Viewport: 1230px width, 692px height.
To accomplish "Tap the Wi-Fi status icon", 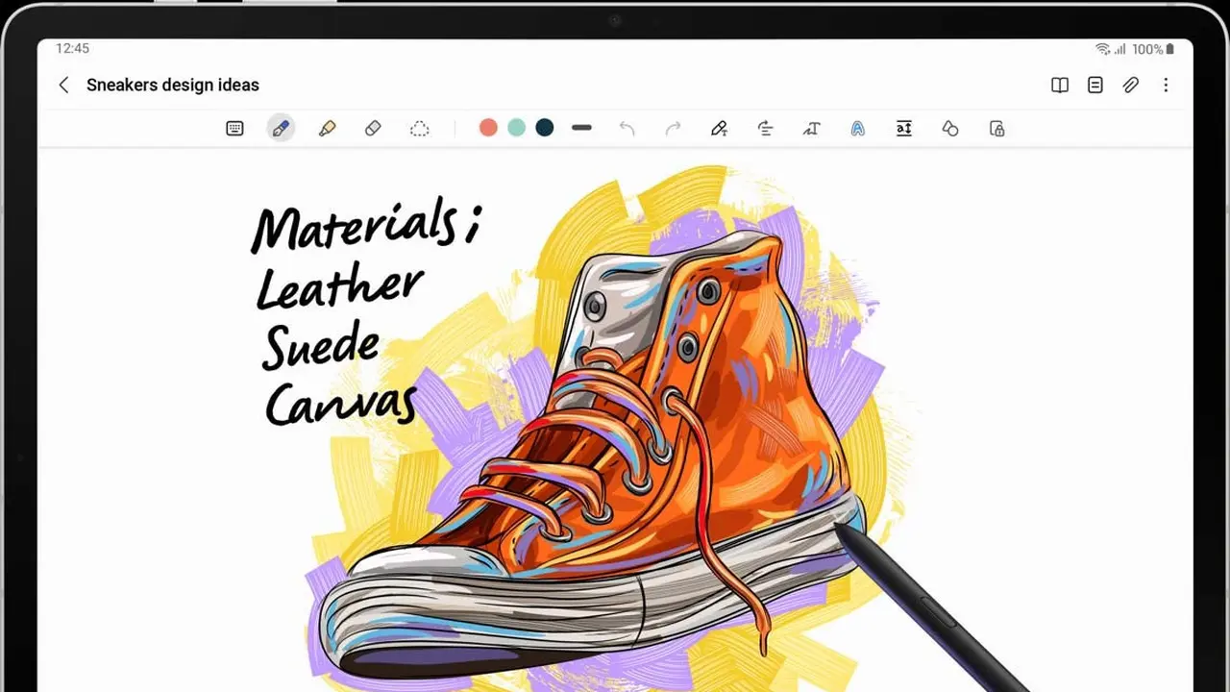I will click(x=1102, y=49).
